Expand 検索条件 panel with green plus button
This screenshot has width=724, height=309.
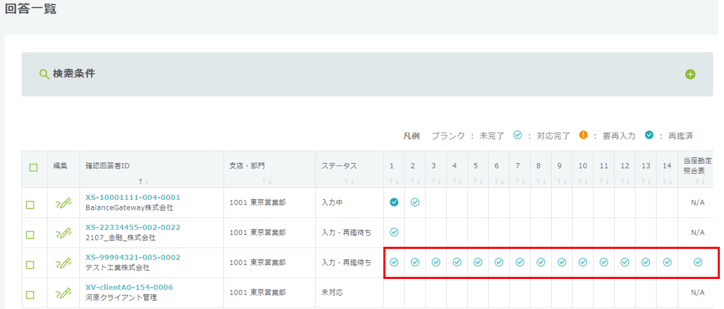(690, 74)
